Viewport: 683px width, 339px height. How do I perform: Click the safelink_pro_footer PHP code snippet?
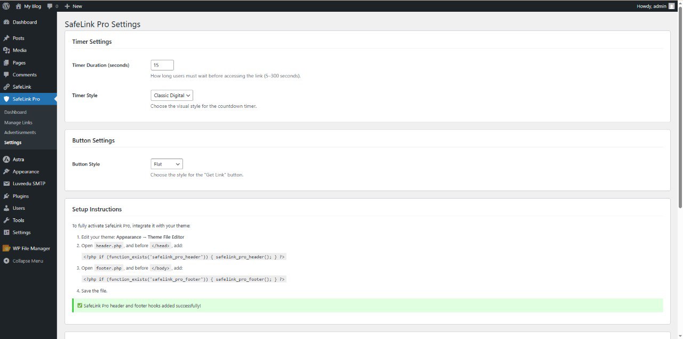[x=184, y=279]
